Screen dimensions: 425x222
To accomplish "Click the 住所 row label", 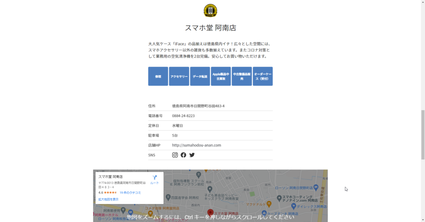I will [152, 106].
